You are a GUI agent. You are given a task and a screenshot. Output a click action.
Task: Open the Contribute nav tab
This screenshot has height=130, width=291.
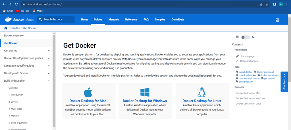point(178,19)
